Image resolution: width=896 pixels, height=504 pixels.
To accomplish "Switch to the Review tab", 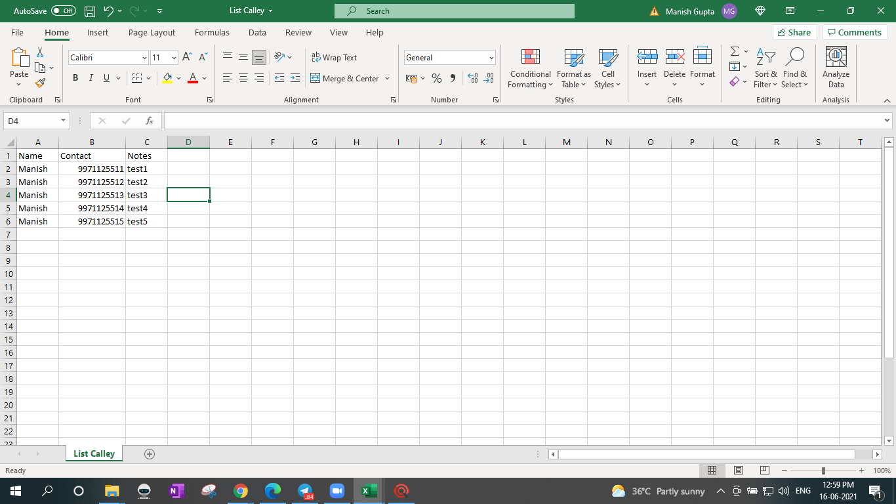I will [x=298, y=32].
